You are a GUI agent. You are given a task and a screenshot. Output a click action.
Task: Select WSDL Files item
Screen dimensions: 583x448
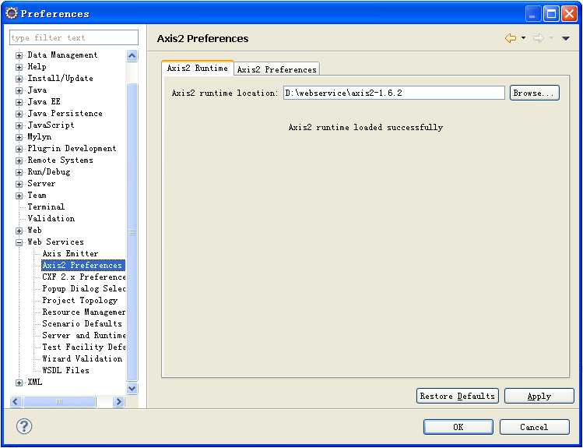pos(66,370)
